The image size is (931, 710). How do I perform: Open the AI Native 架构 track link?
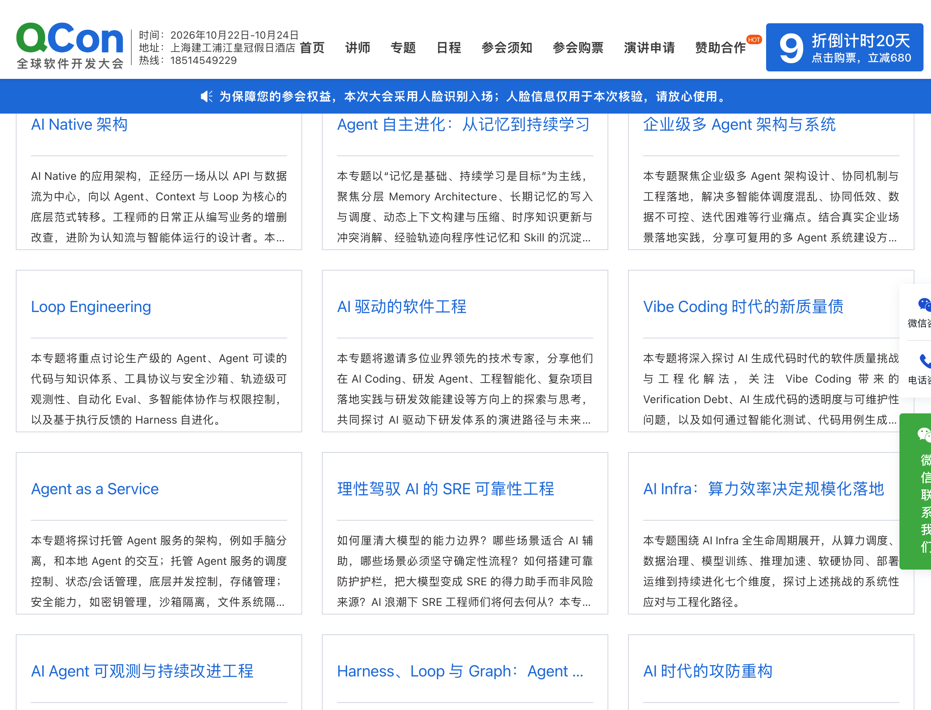pyautogui.click(x=79, y=124)
